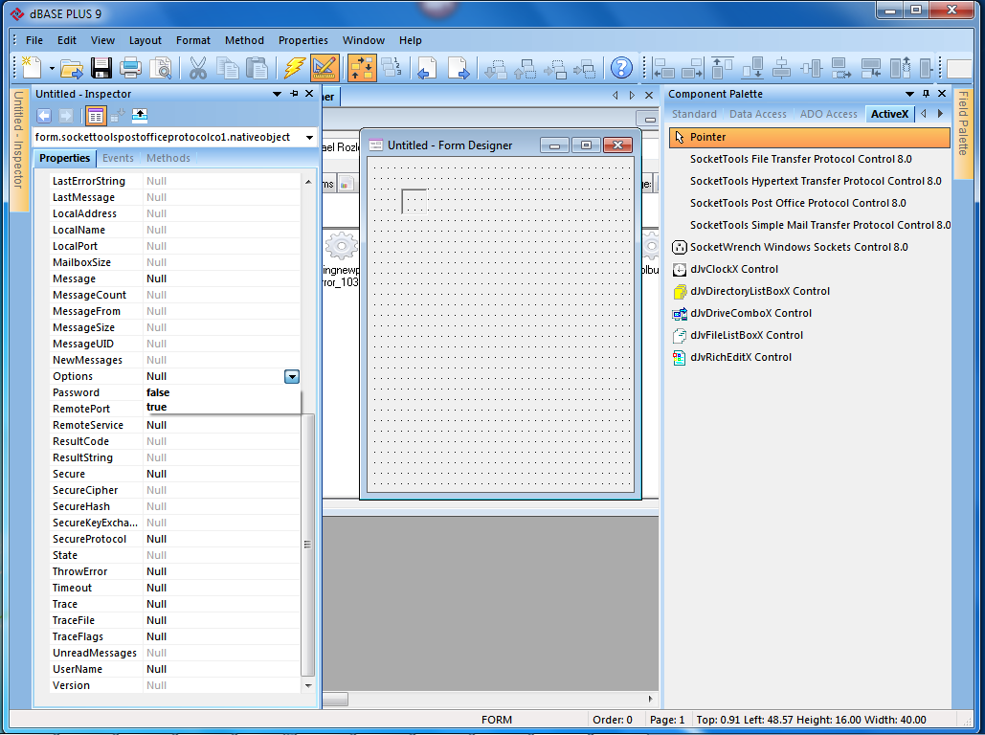This screenshot has height=735, width=985.
Task: Select the Standard tab in Component Palette
Action: 694,114
